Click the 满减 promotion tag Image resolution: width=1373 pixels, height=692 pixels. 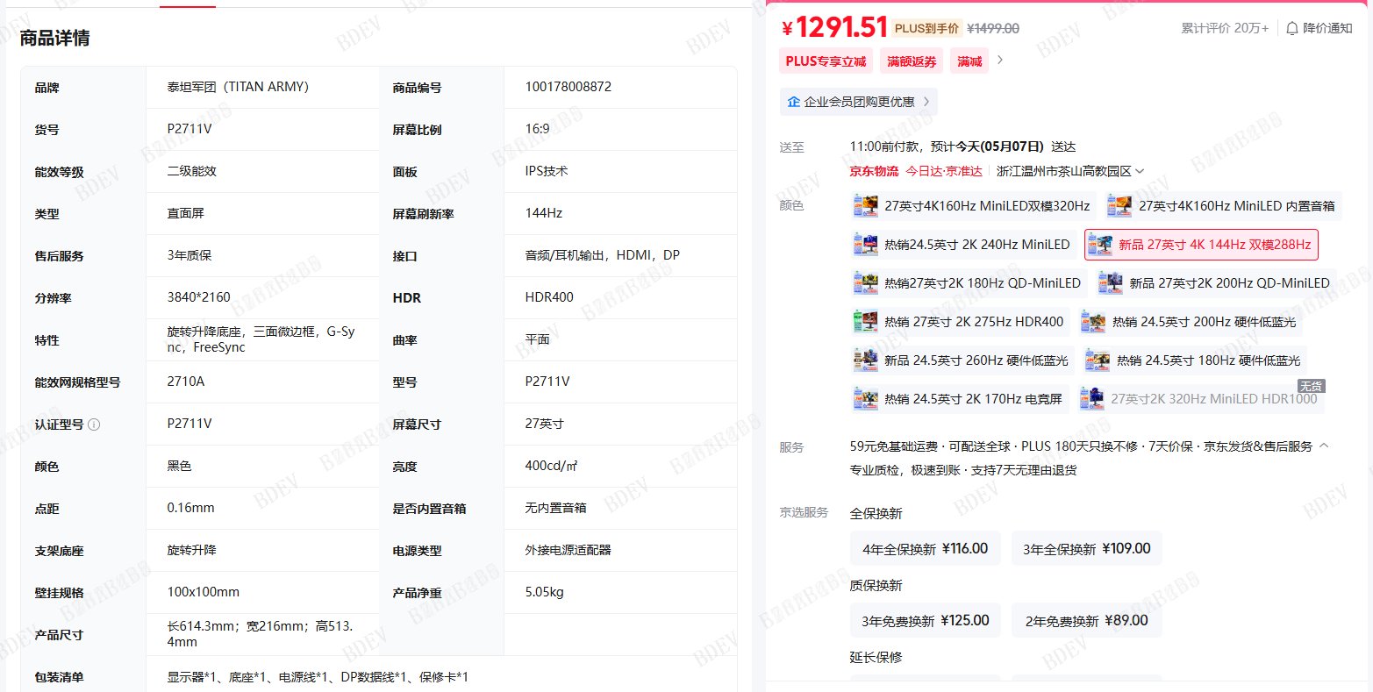click(x=969, y=61)
